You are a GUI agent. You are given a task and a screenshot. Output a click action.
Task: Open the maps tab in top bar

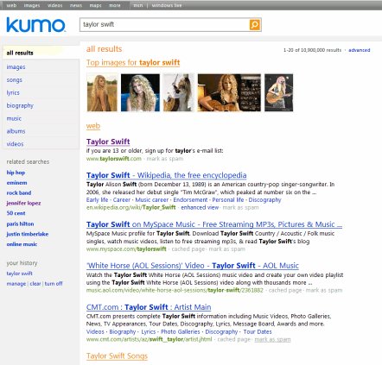pos(95,5)
